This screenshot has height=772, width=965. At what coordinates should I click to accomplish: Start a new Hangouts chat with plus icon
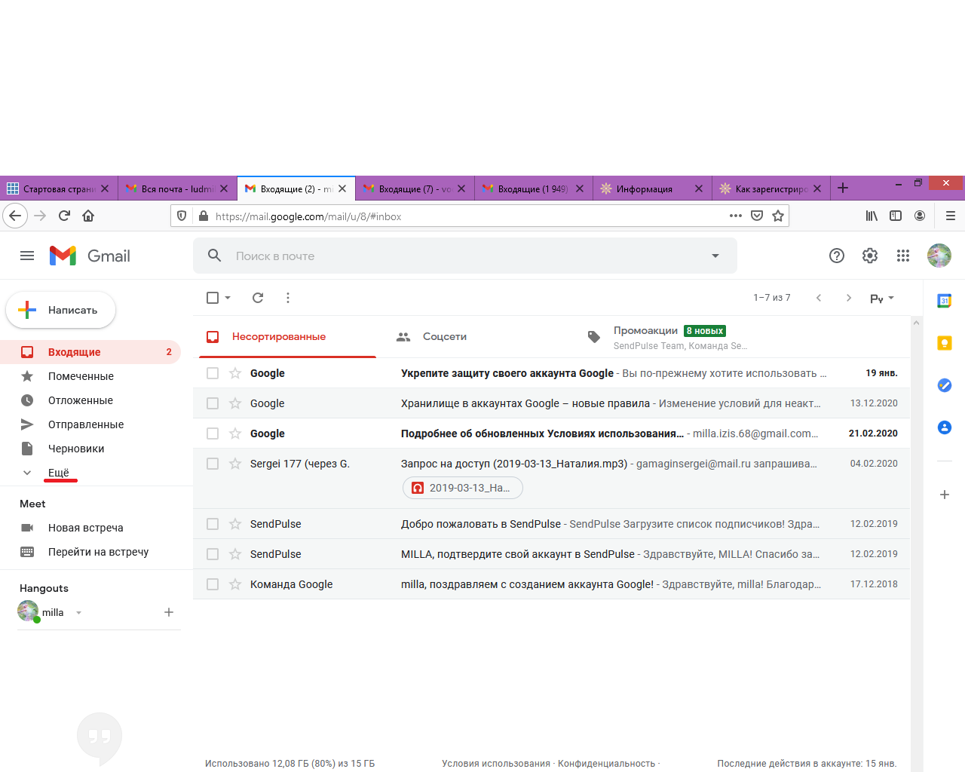tap(169, 612)
